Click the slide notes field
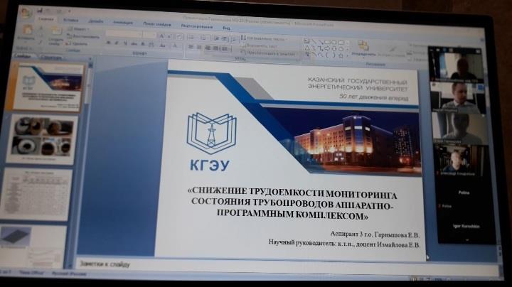 coord(249,263)
